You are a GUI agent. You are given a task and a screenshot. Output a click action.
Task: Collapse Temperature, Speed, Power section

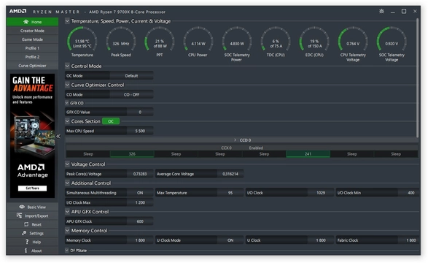(67, 20)
